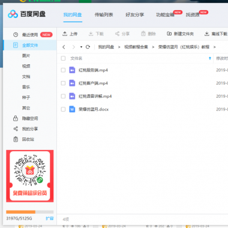
Task: Filter by 图片 in the sidebar
Action: tap(26, 56)
